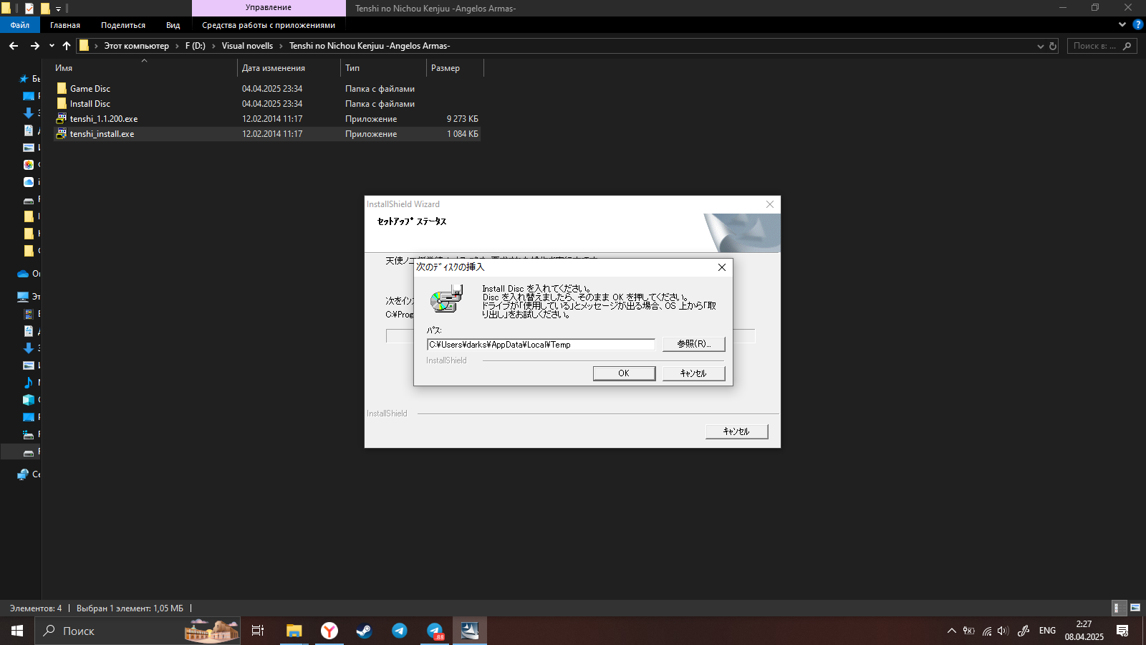The image size is (1146, 645).
Task: Click OK in the disc insert dialog
Action: [x=624, y=373]
